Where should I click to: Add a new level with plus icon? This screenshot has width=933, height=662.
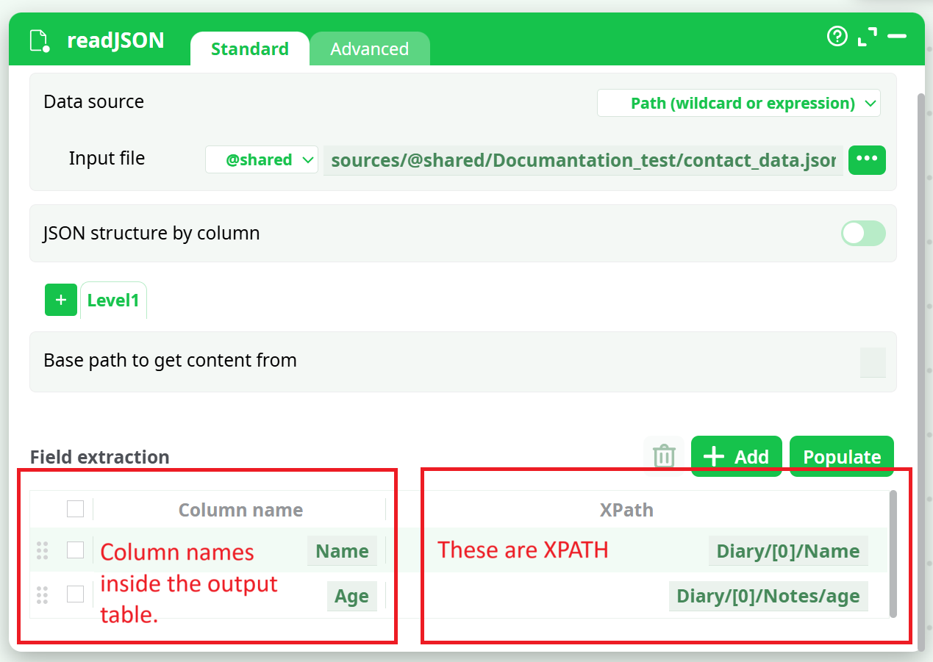tap(61, 300)
